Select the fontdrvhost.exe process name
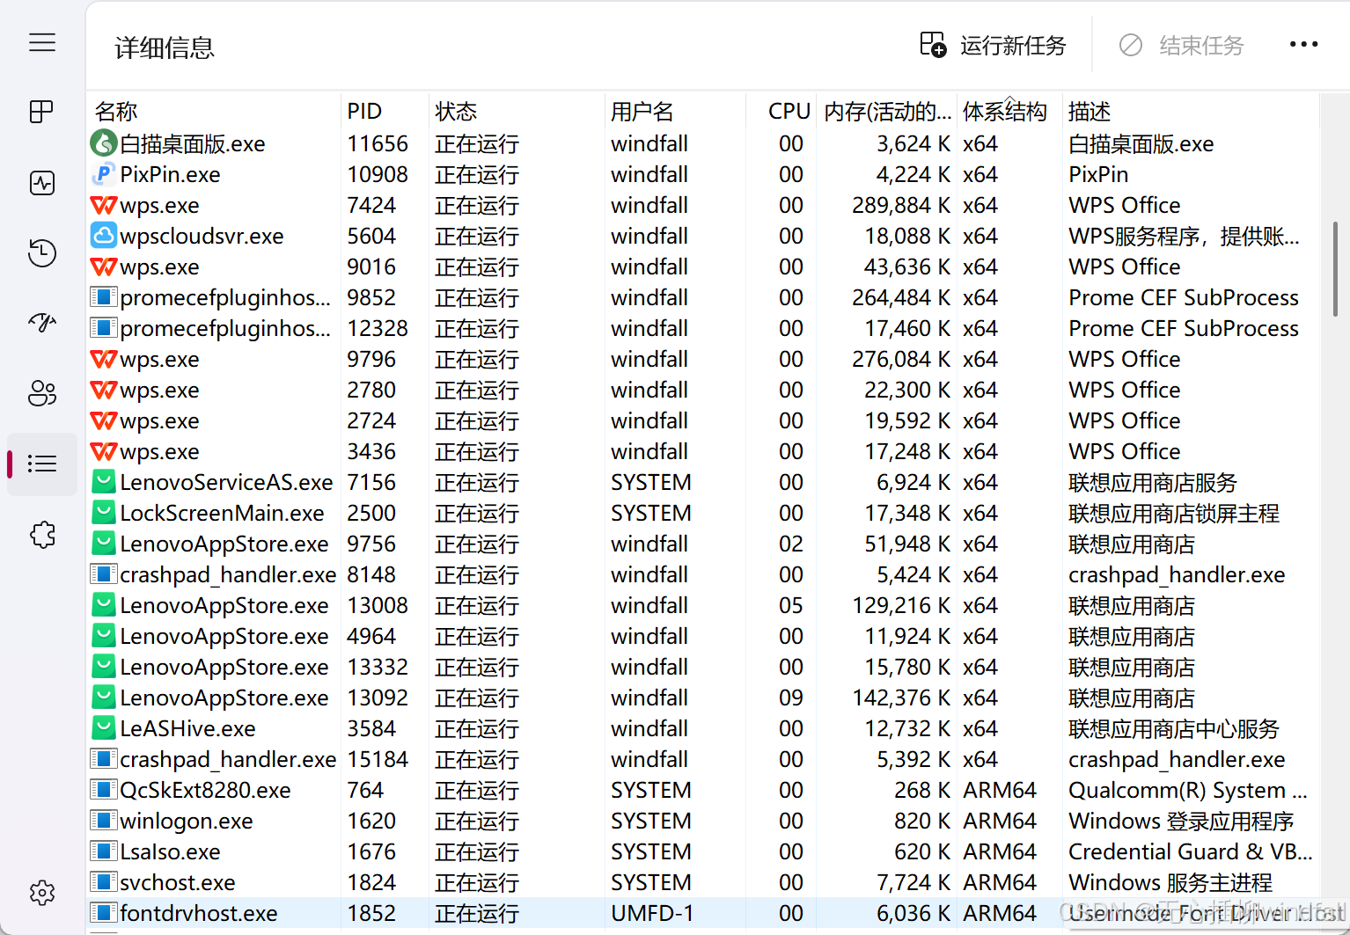The width and height of the screenshot is (1350, 935). coord(199,913)
